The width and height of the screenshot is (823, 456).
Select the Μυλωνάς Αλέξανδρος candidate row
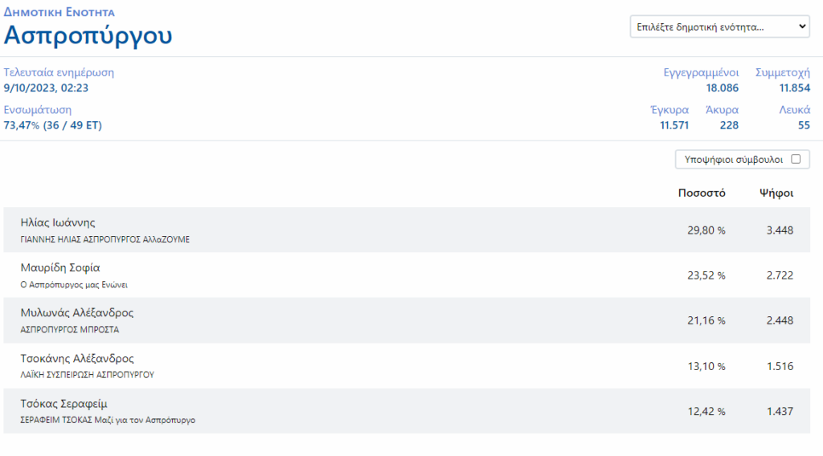point(407,320)
